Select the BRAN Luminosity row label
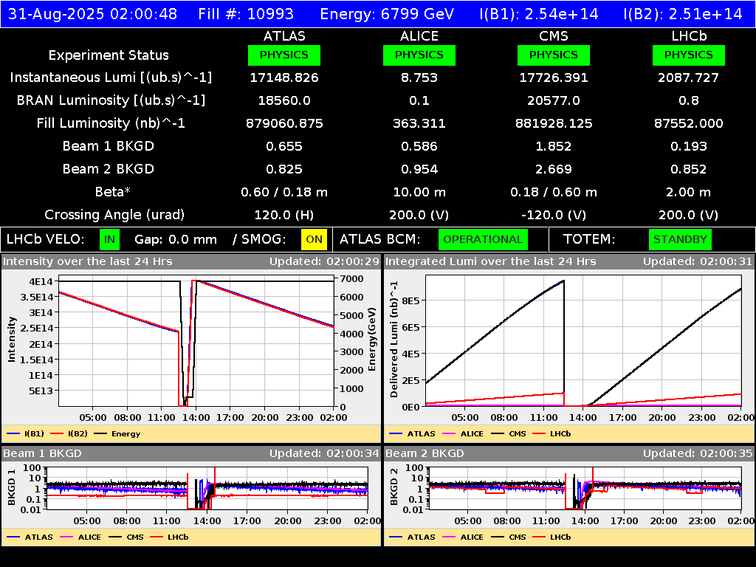Screen dimensions: 756x567 point(111,100)
